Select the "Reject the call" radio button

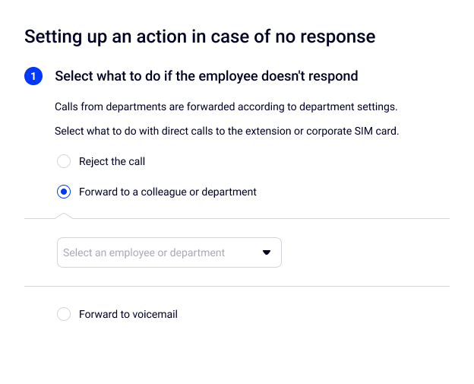click(x=64, y=161)
